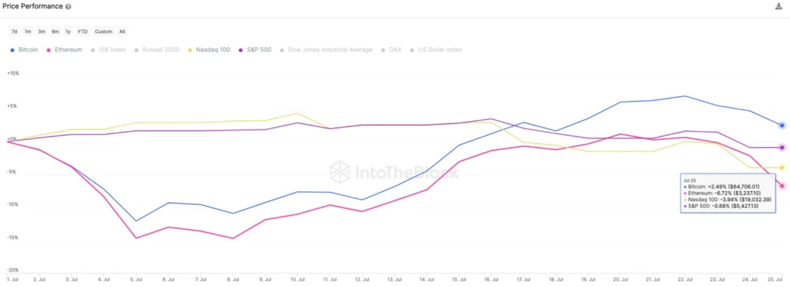Select the 3m time range
Screen dimensions: 790x287
point(41,31)
